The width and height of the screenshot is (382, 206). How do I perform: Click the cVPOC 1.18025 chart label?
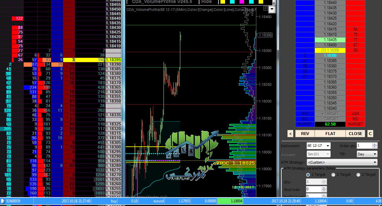coord(234,163)
